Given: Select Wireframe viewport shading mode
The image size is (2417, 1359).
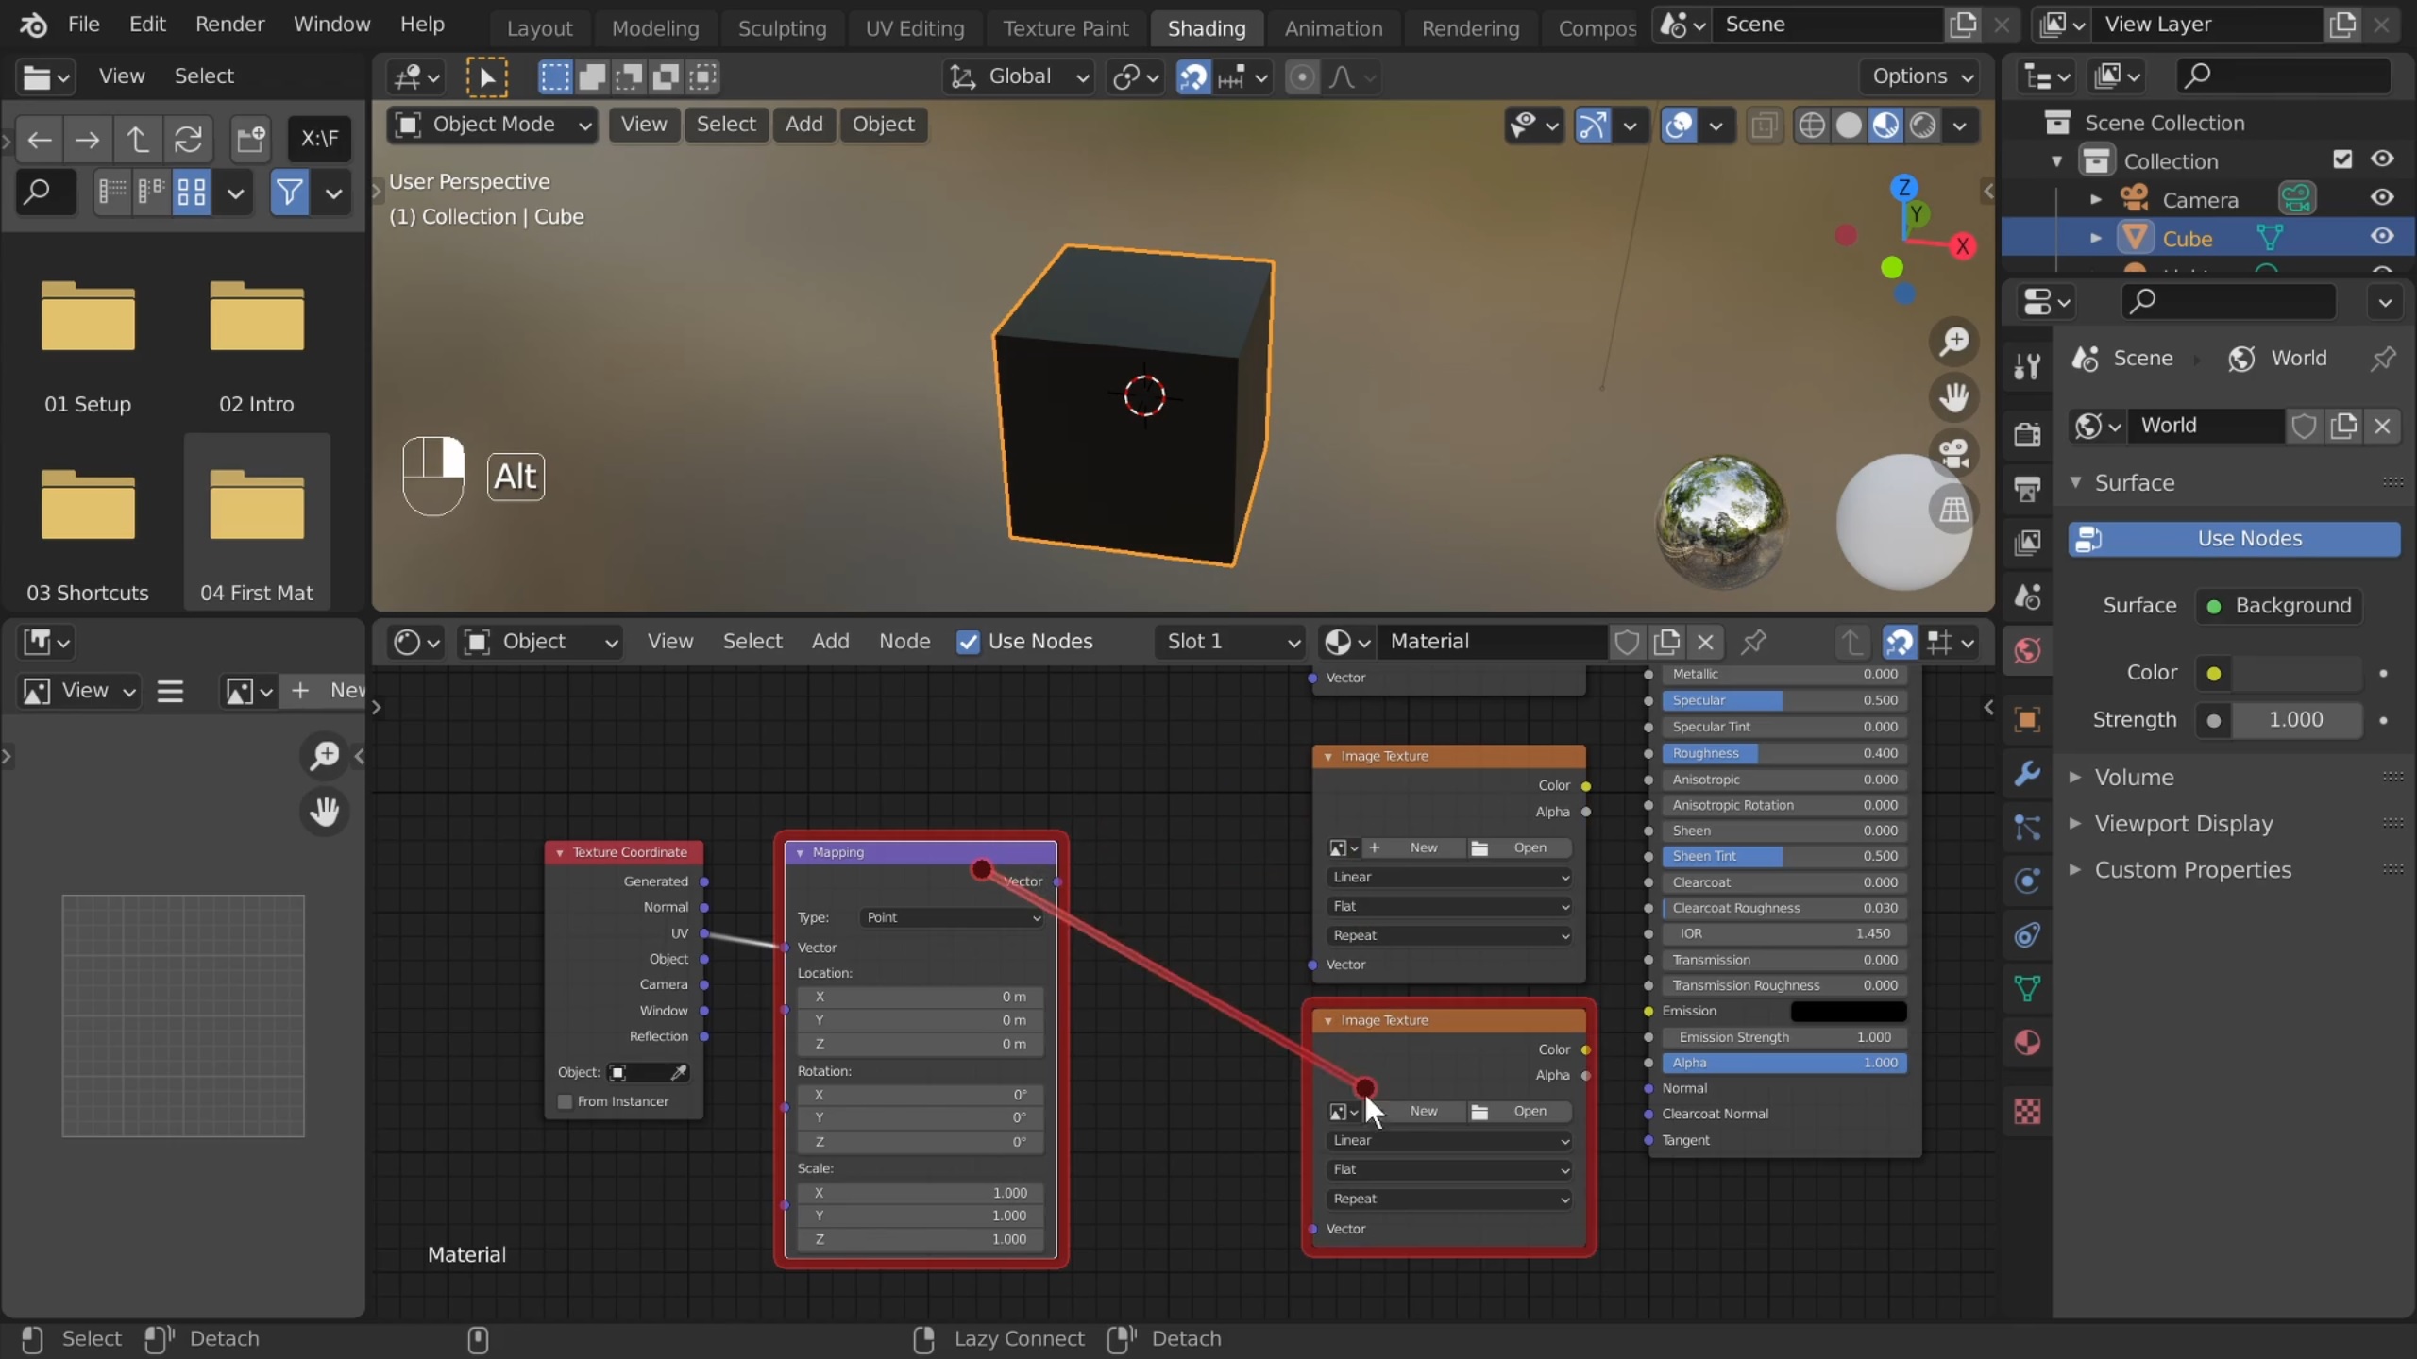Looking at the screenshot, I should coord(1813,125).
